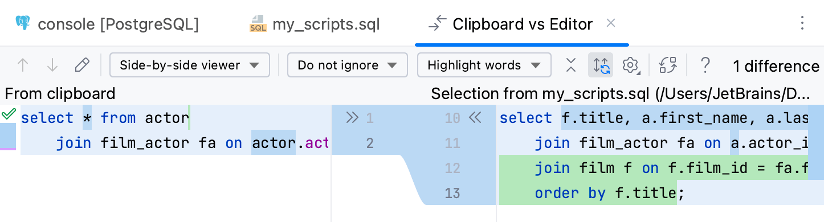Open help question mark icon
The width and height of the screenshot is (824, 222).
tap(705, 65)
